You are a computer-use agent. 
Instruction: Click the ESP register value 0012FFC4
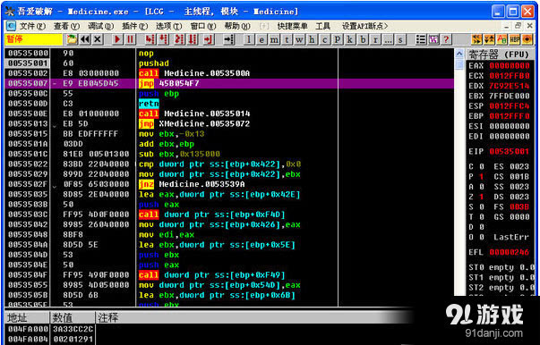pos(510,106)
